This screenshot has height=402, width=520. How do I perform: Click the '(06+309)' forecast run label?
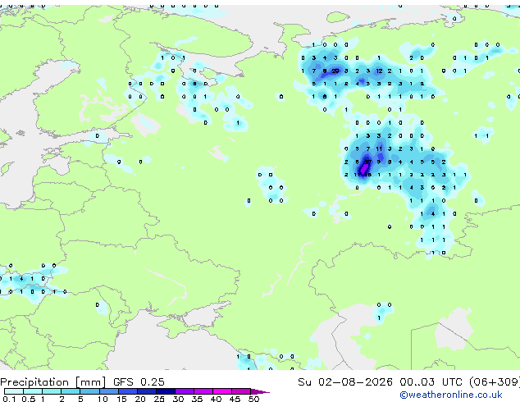pyautogui.click(x=495, y=382)
